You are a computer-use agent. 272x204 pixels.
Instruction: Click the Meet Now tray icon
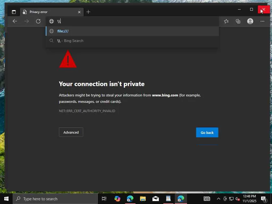225,199
